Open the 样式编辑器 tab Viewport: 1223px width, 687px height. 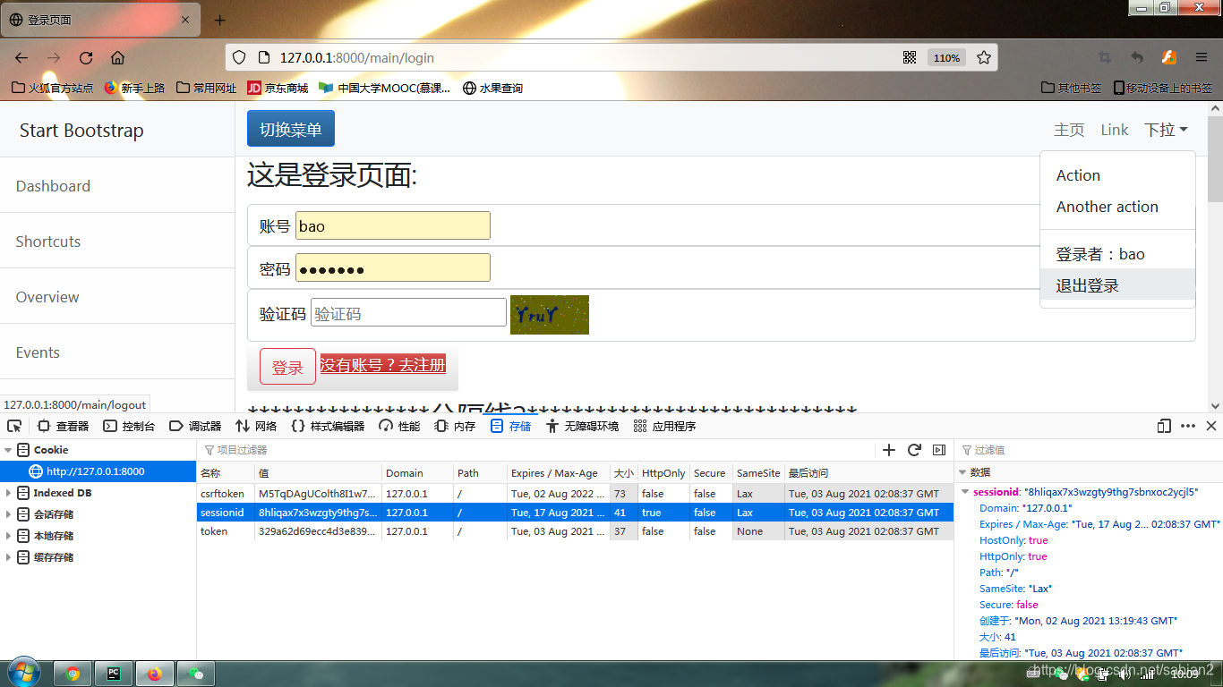[x=328, y=426]
